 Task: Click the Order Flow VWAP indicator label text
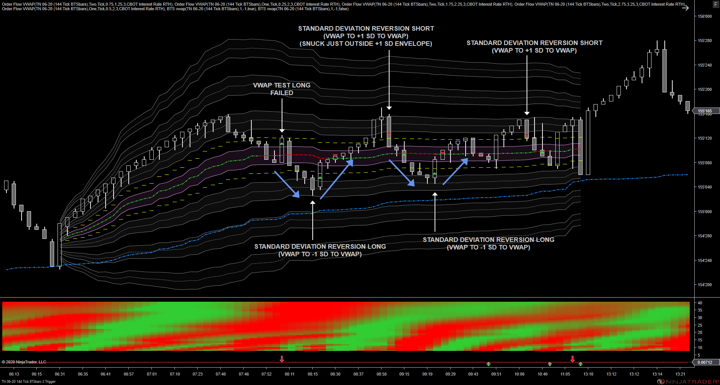pos(344,6)
